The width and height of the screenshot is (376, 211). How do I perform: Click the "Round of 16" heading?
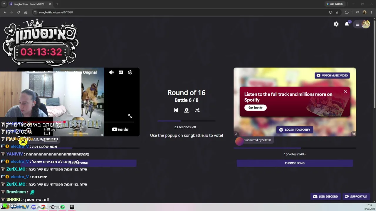click(187, 93)
